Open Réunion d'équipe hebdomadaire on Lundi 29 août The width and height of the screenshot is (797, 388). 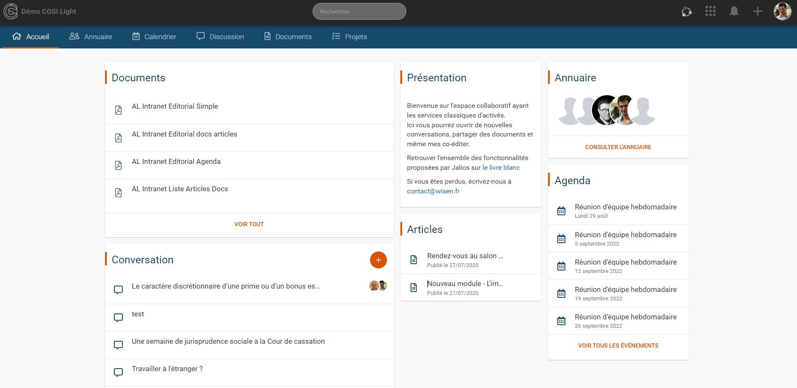(x=626, y=207)
